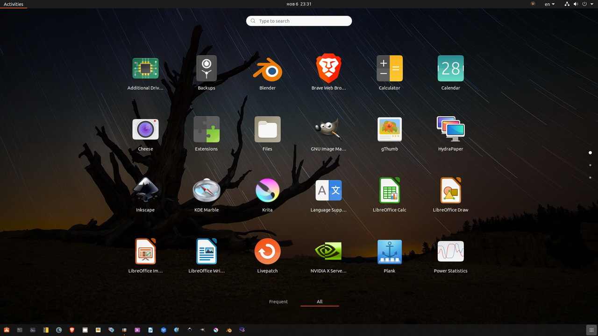Open the en keyboard layout dropdown

[x=550, y=4]
